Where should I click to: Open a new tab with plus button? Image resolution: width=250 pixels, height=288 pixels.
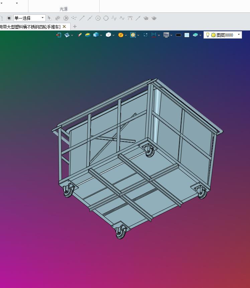point(75,26)
